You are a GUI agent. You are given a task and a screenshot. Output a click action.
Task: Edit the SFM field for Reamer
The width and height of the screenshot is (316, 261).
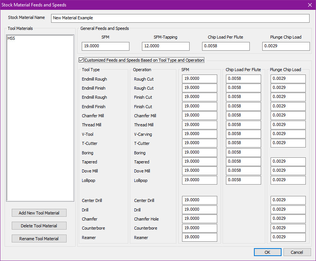click(199, 237)
